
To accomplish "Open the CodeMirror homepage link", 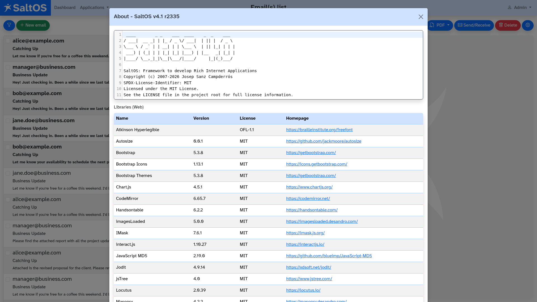I will point(308,199).
